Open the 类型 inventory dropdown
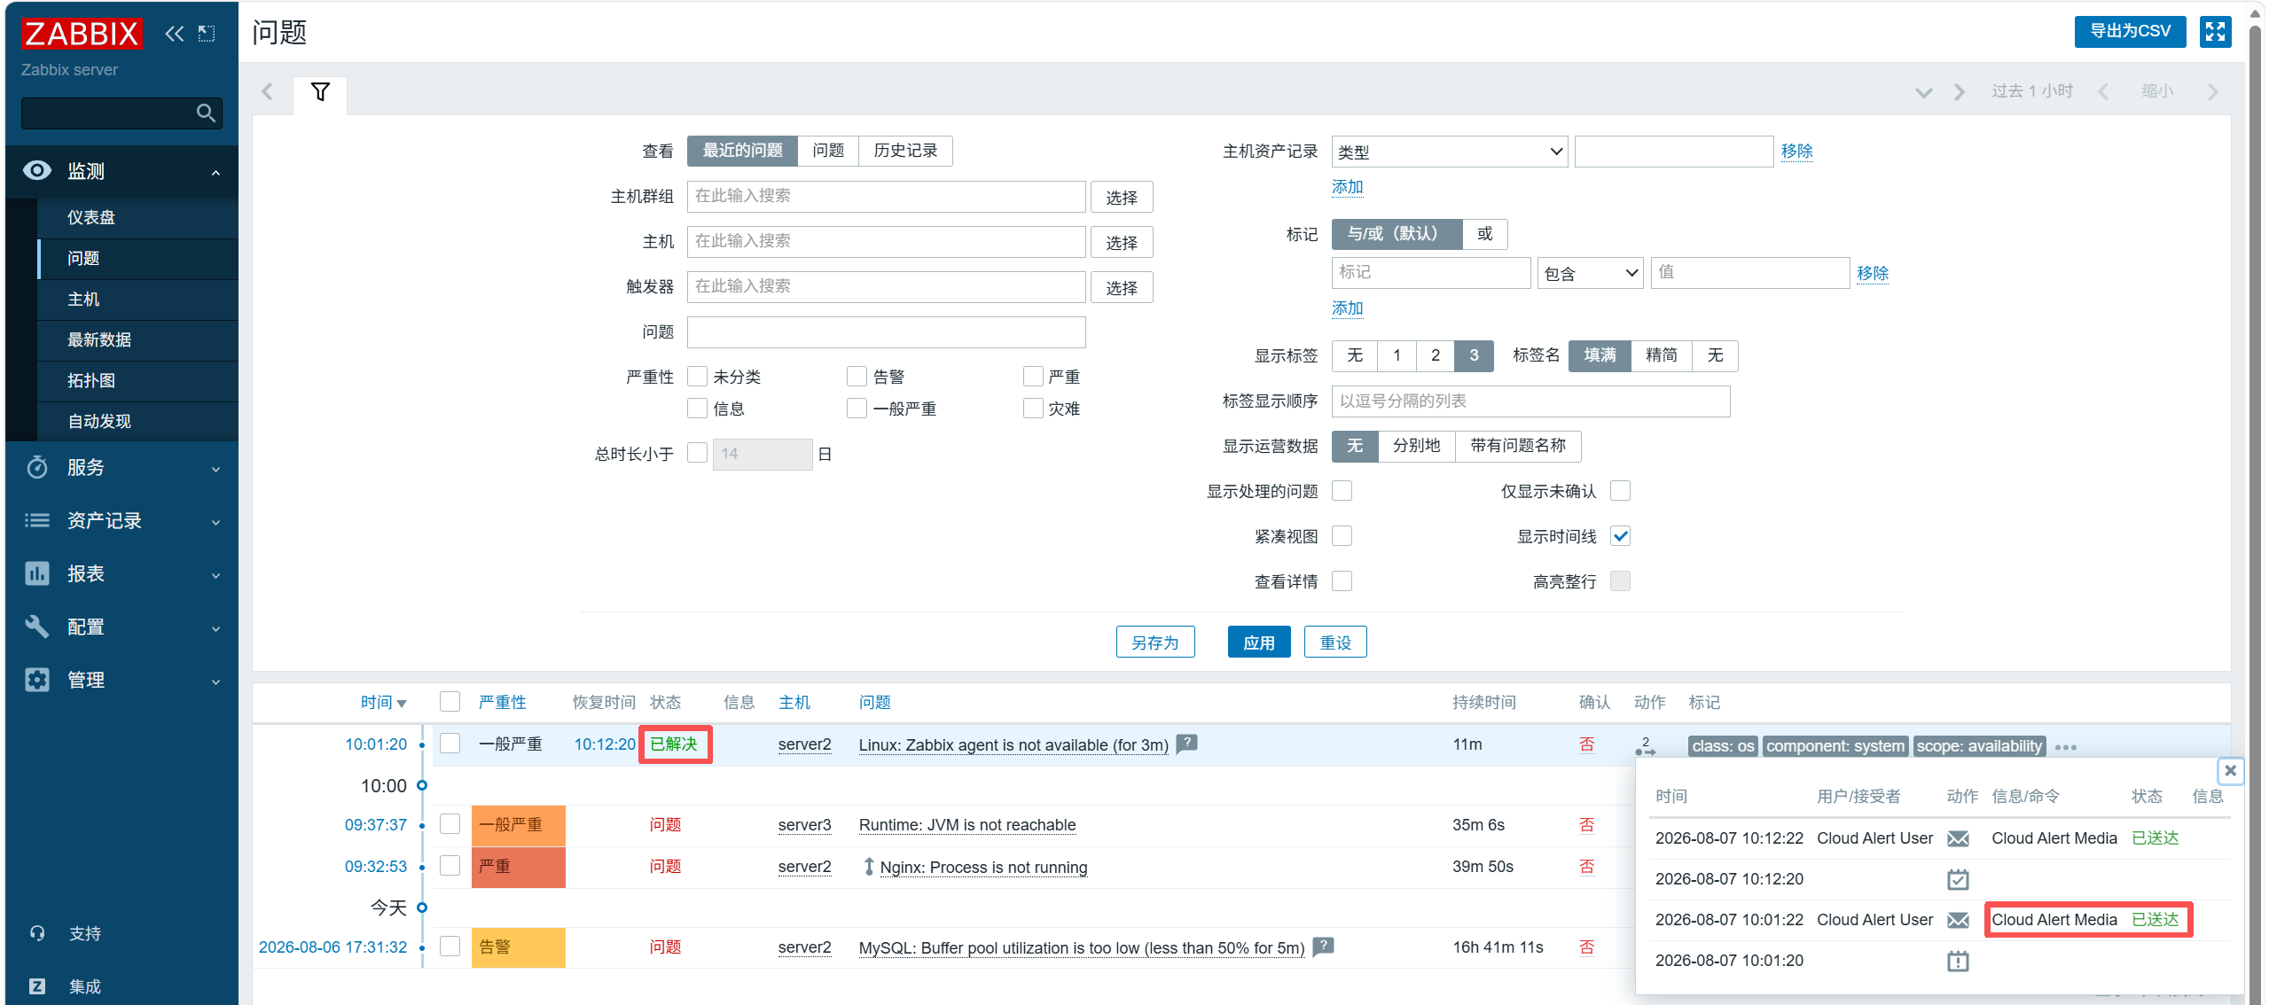This screenshot has width=2269, height=1005. [1450, 152]
